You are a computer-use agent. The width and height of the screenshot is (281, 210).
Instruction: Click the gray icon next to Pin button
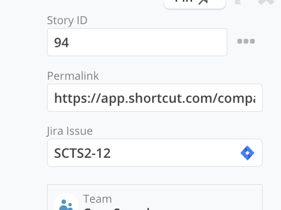(x=238, y=2)
